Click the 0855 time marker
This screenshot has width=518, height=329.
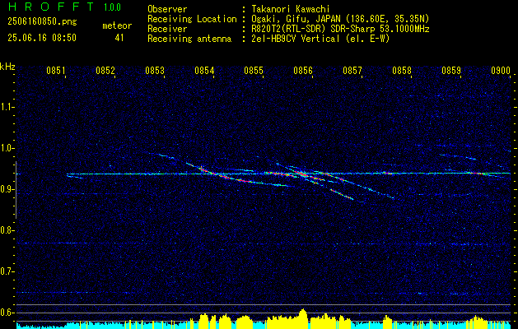click(254, 71)
